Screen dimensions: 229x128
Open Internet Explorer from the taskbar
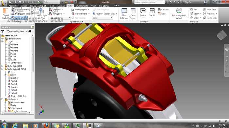point(15,125)
